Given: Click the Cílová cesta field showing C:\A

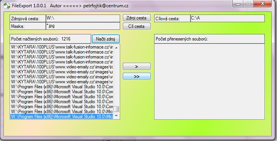Looking at the screenshot, I should tap(228, 18).
